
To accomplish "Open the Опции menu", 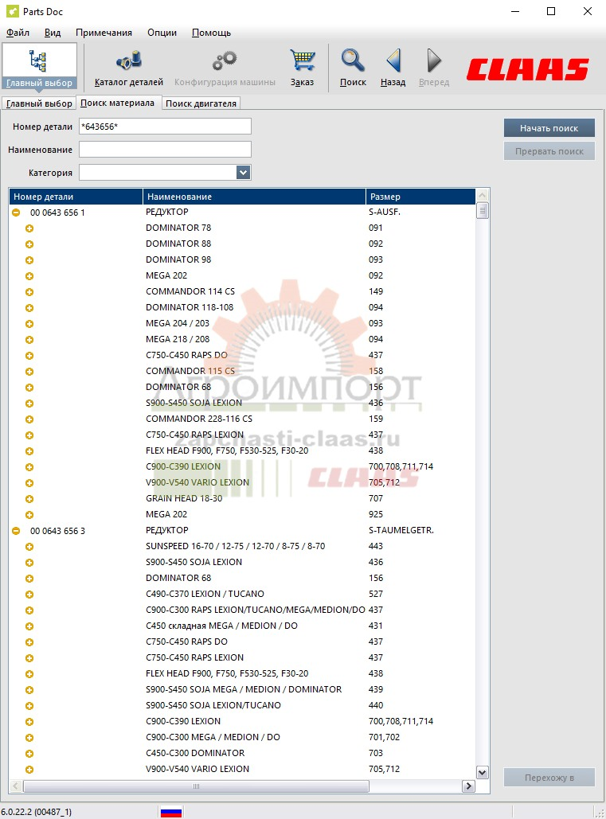I will coord(162,33).
